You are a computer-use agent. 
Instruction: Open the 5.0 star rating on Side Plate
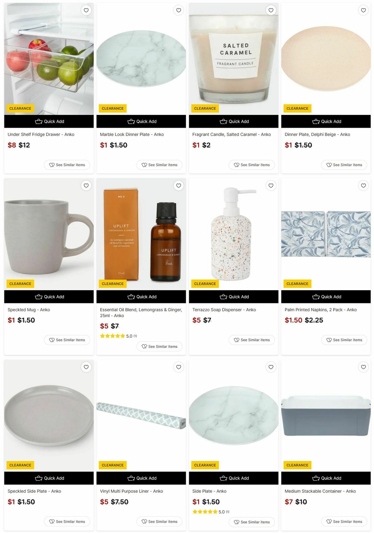click(x=211, y=512)
